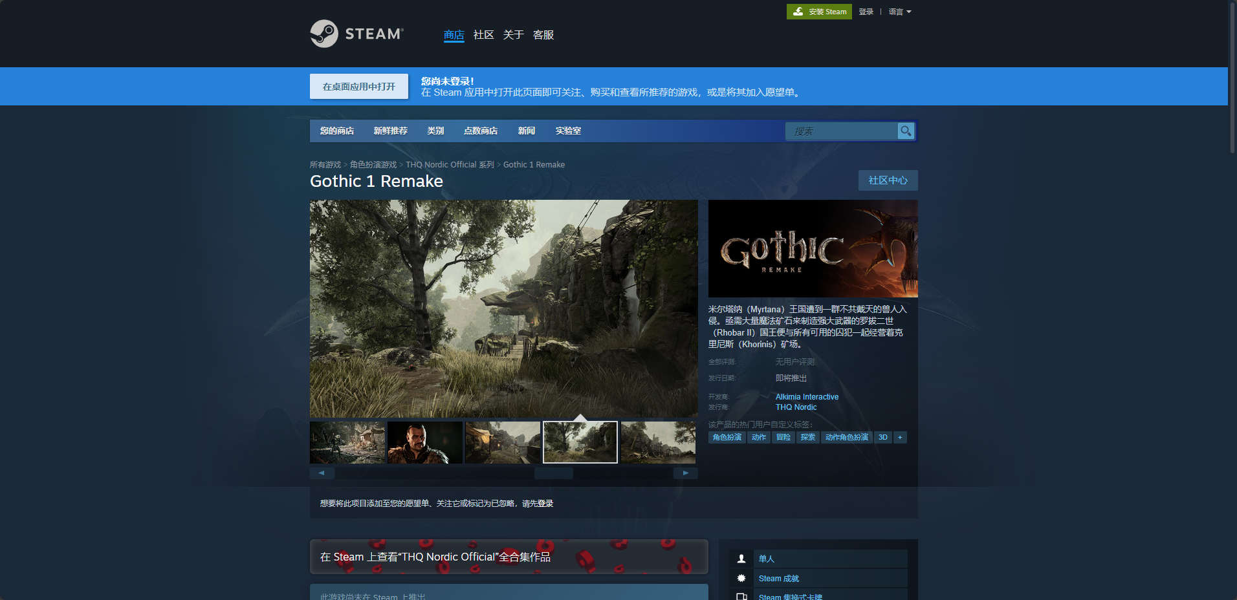This screenshot has height=600, width=1237.
Task: Open the 语言 language dropdown
Action: click(900, 12)
